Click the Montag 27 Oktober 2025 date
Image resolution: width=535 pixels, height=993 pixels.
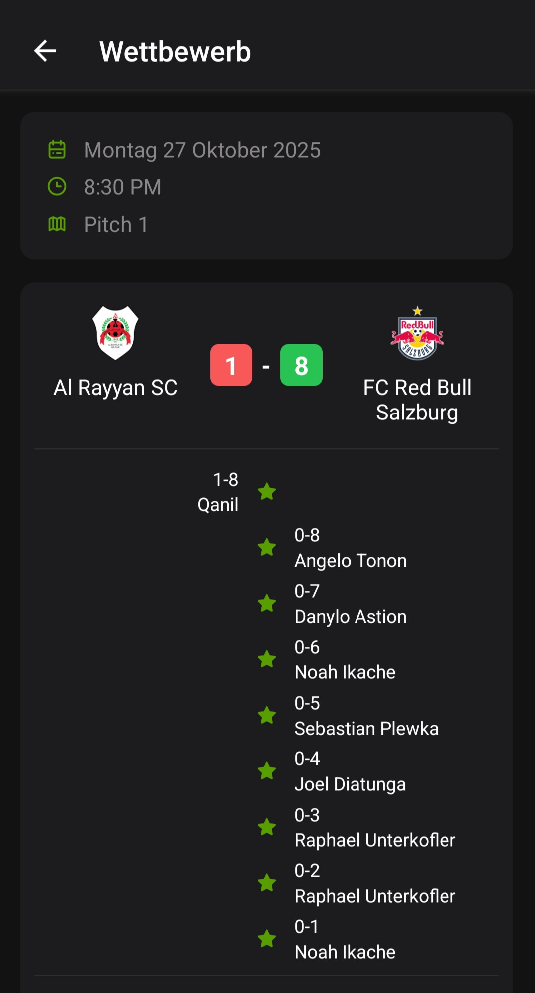pos(202,150)
